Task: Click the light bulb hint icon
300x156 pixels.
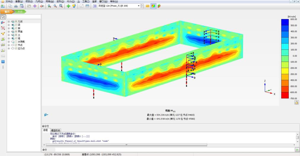Action: pyautogui.click(x=74, y=6)
